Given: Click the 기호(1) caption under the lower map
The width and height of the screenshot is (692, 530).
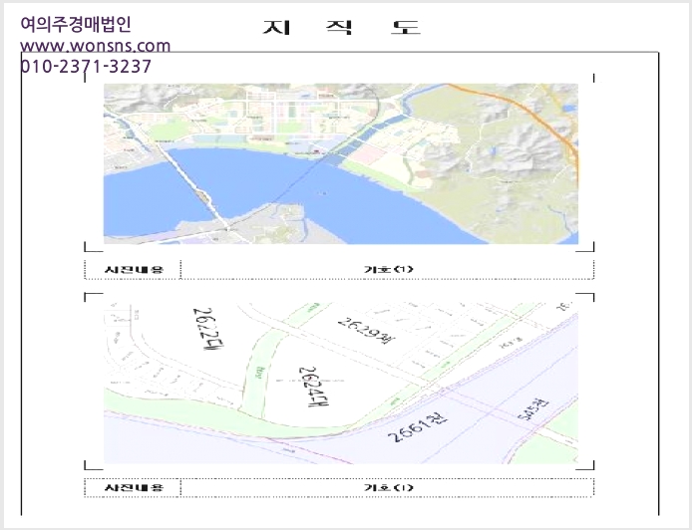Looking at the screenshot, I should pyautogui.click(x=388, y=488).
